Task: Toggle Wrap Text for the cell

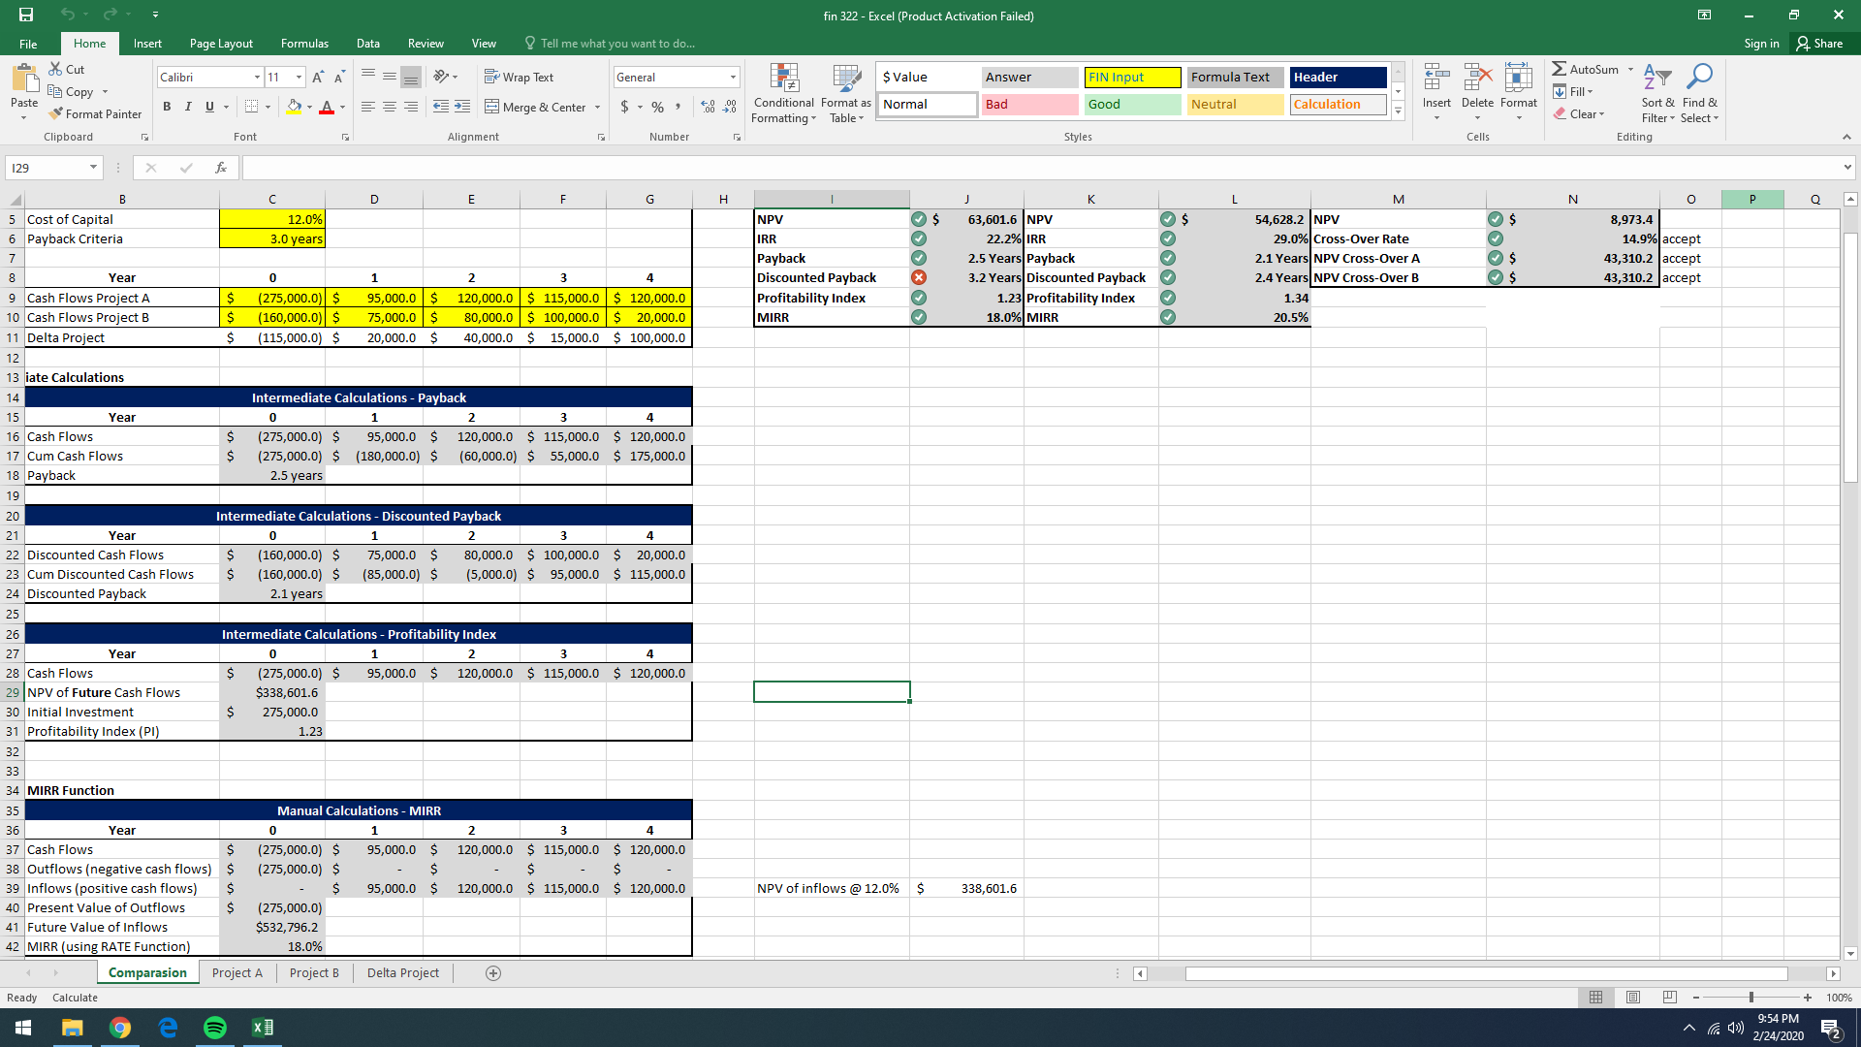Action: click(x=519, y=77)
